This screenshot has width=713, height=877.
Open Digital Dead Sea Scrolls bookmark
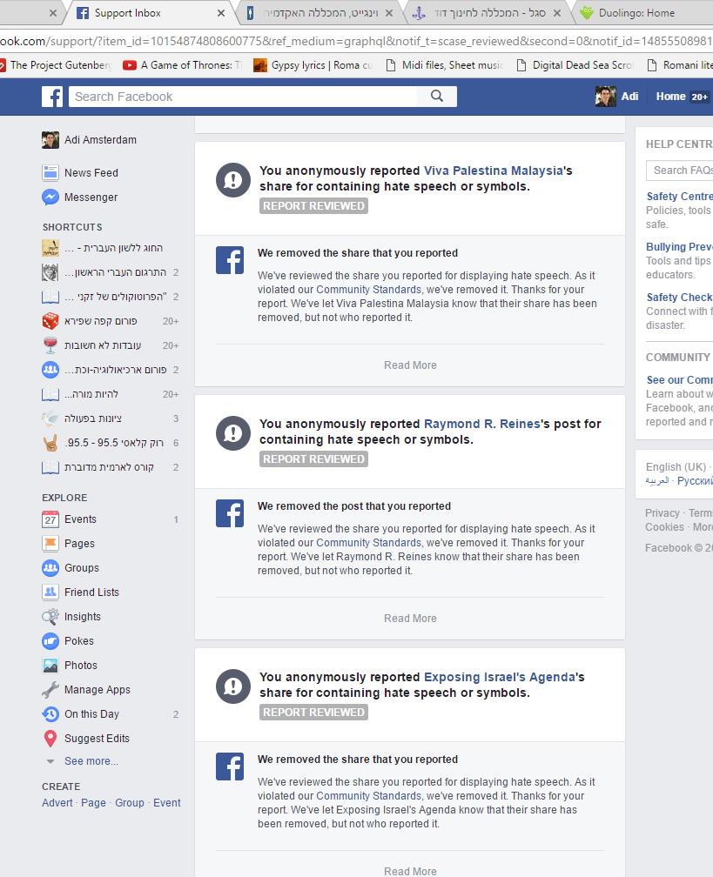(575, 65)
